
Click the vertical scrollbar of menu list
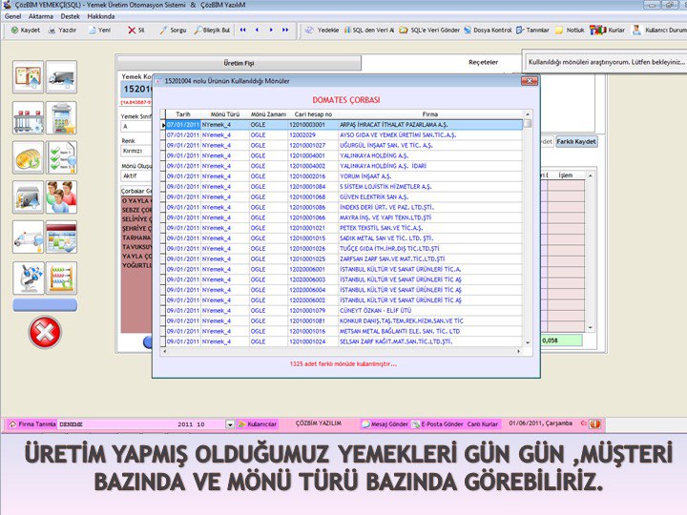pos(529,229)
